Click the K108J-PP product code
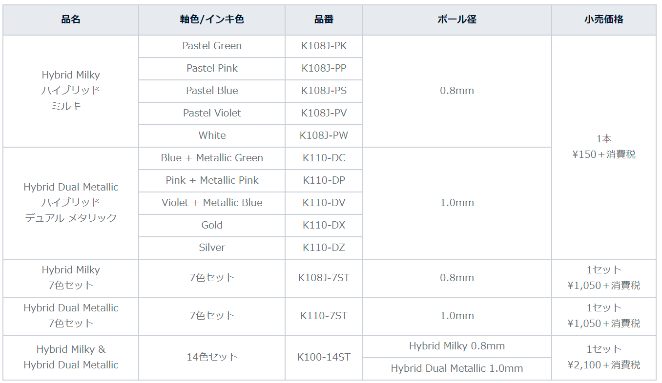 pos(324,69)
